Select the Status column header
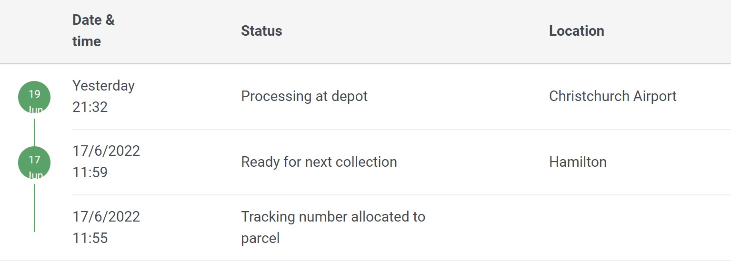 261,31
